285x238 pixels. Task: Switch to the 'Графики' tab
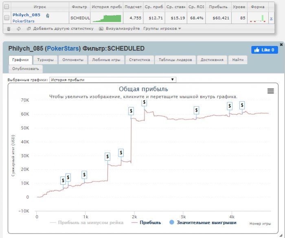(20, 60)
